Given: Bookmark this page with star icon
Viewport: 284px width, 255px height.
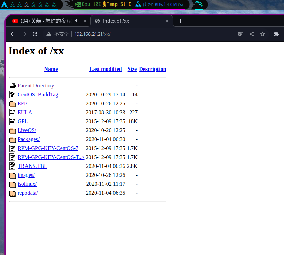Looking at the screenshot, I should (x=263, y=34).
